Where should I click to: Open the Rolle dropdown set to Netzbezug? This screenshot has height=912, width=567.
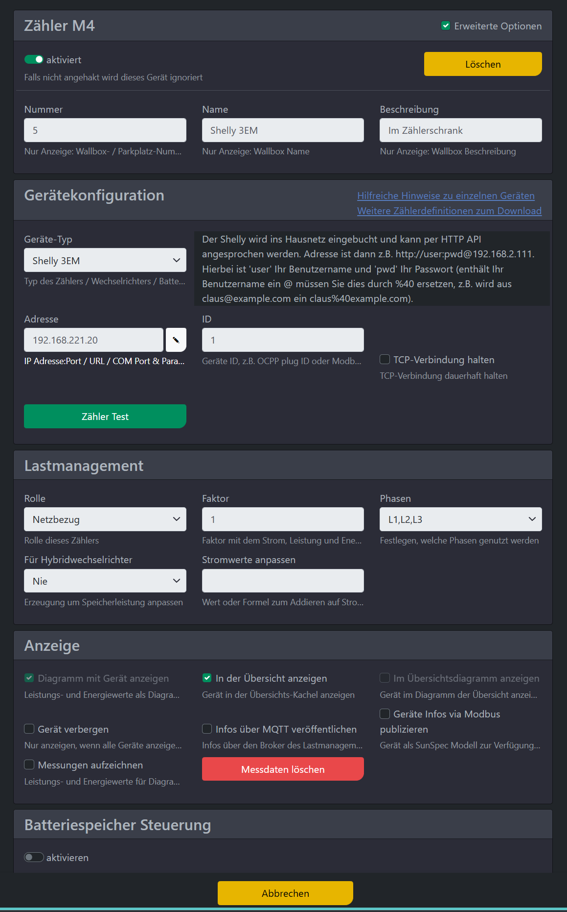105,519
